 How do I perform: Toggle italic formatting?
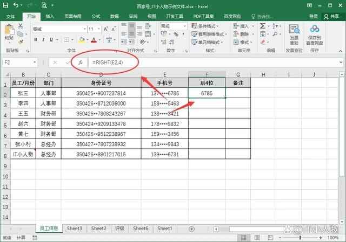tap(43, 39)
